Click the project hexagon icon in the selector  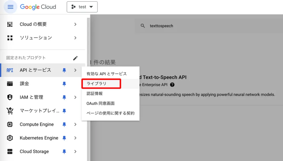pyautogui.click(x=73, y=7)
